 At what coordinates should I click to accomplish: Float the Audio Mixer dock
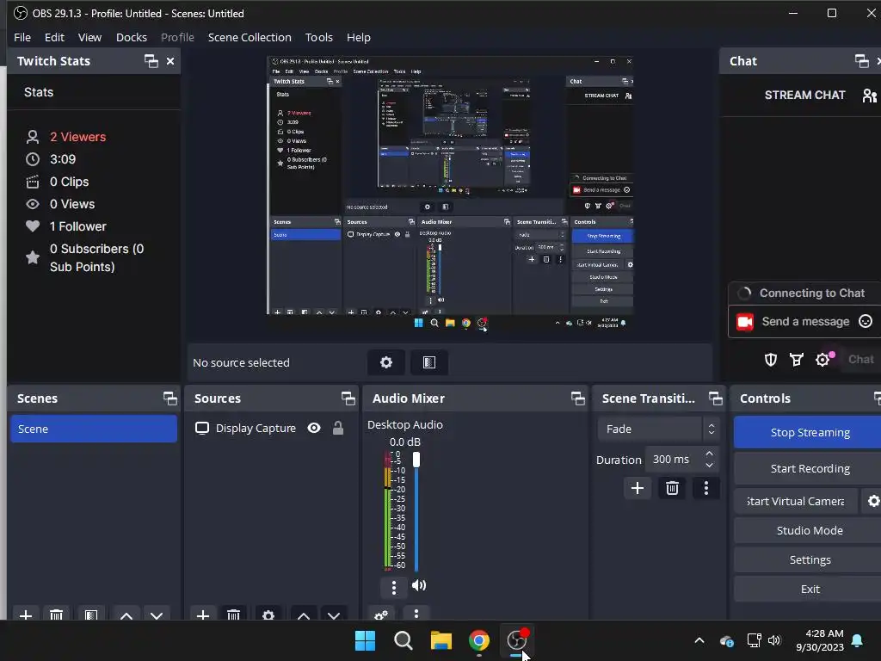point(577,398)
